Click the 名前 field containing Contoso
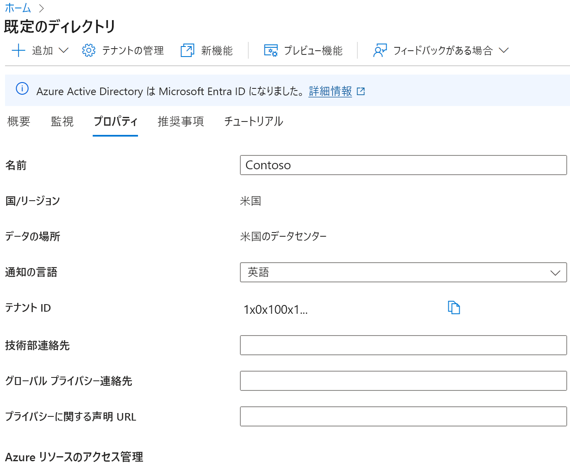The height and width of the screenshot is (465, 570). pyautogui.click(x=403, y=165)
